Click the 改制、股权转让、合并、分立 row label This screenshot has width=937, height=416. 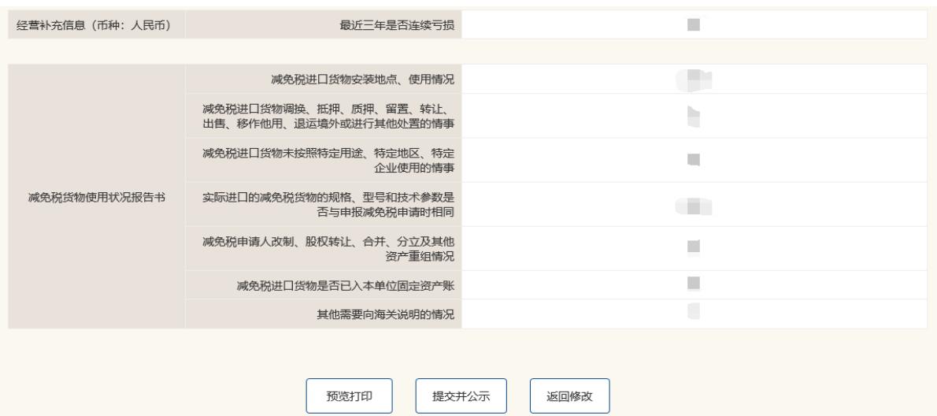pyautogui.click(x=329, y=248)
